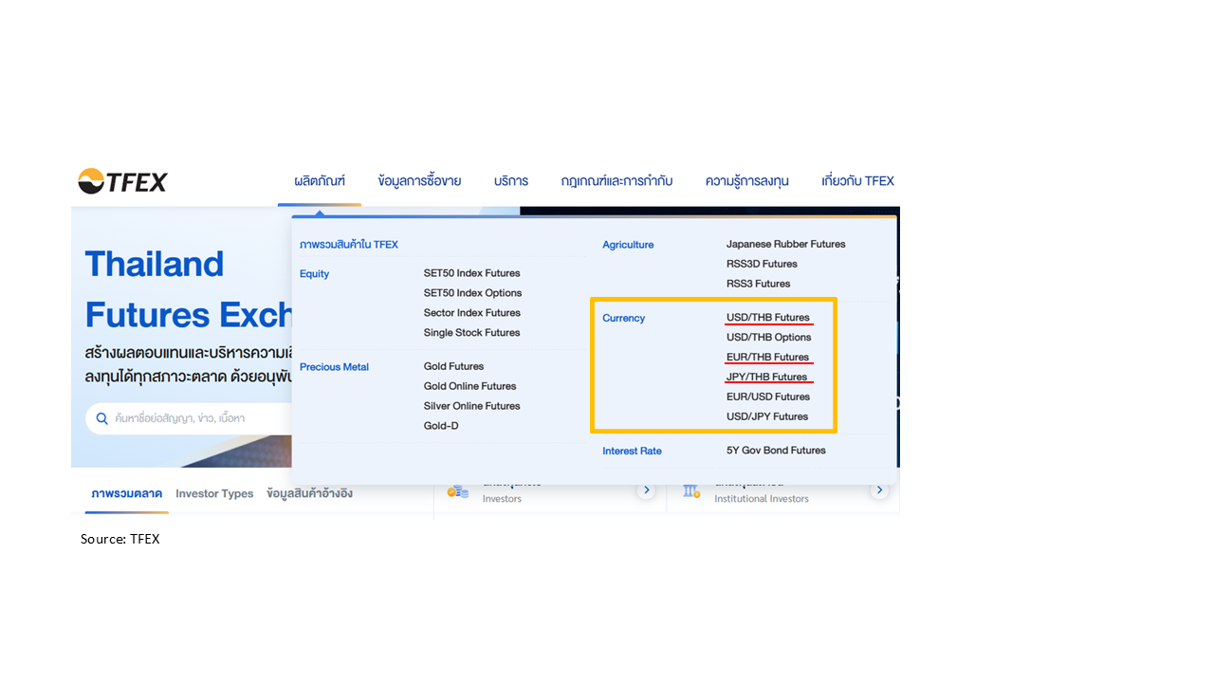Open Gold Online Futures

(470, 386)
